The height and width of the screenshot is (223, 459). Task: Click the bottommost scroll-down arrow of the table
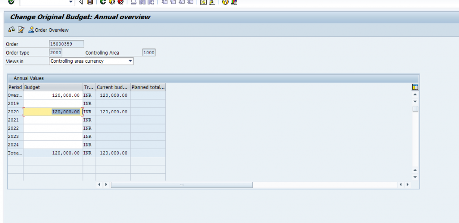415,177
